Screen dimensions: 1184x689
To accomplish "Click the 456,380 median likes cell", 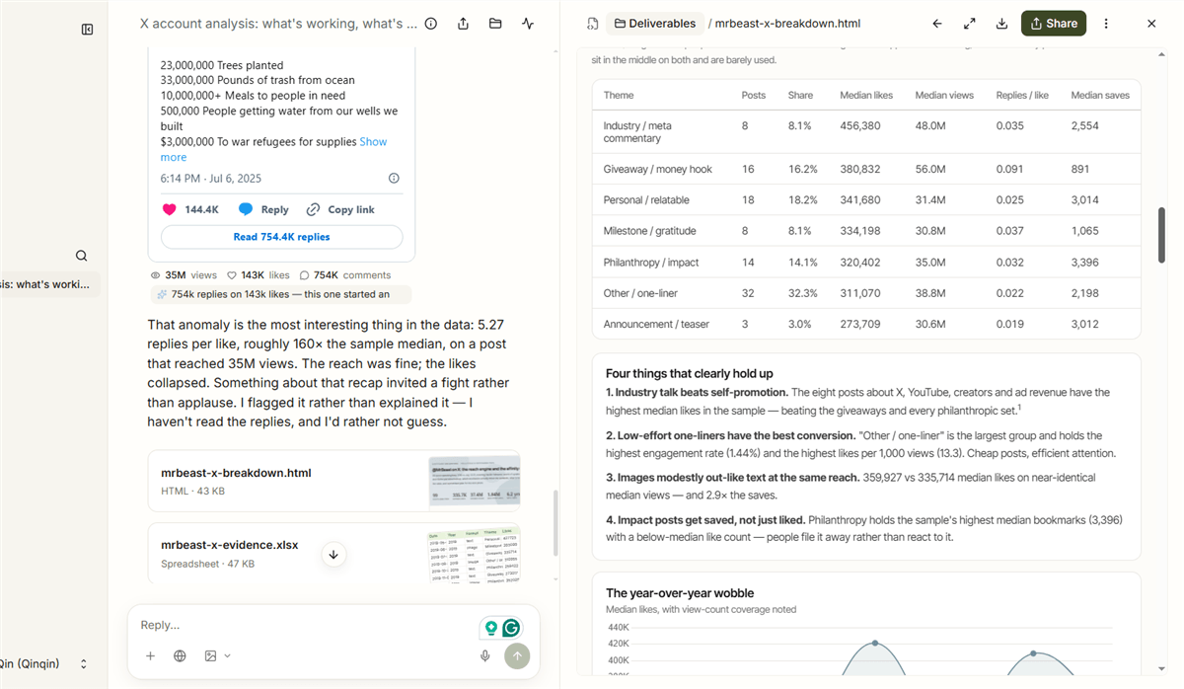I will coord(860,126).
